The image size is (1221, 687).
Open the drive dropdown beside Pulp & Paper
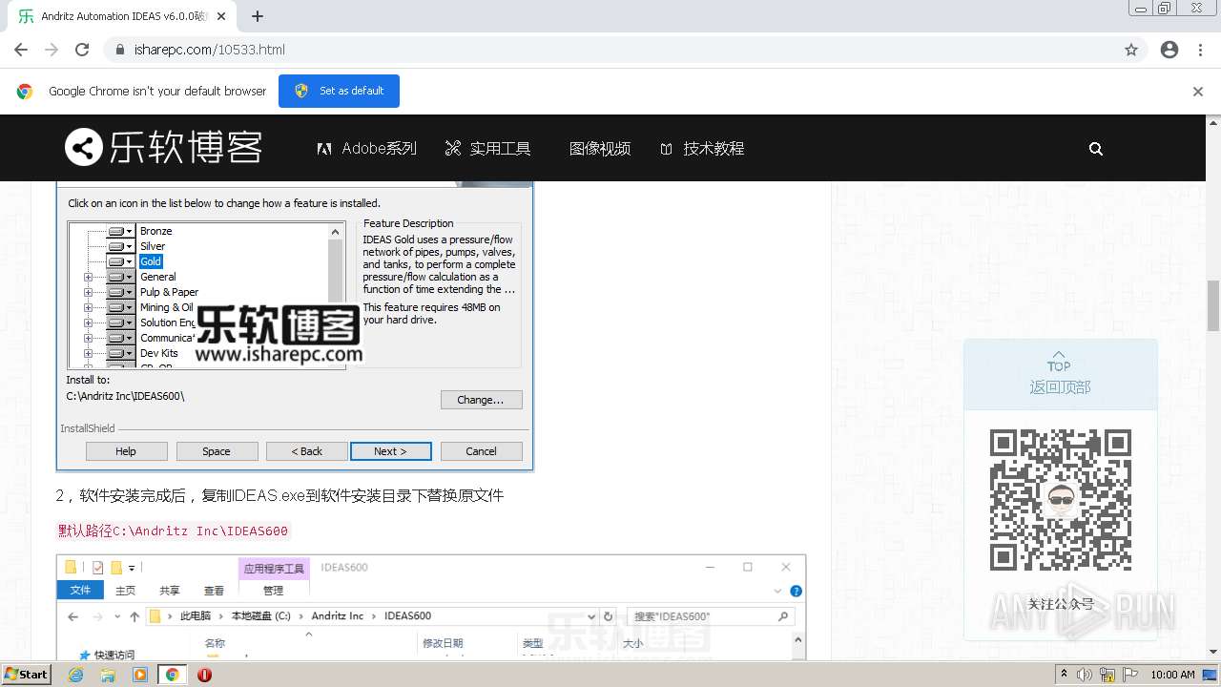[120, 292]
